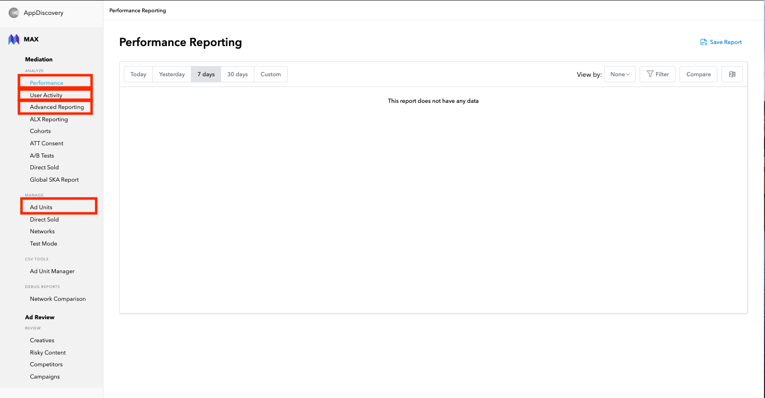This screenshot has height=398, width=765.
Task: Click the Compare button
Action: [x=698, y=74]
